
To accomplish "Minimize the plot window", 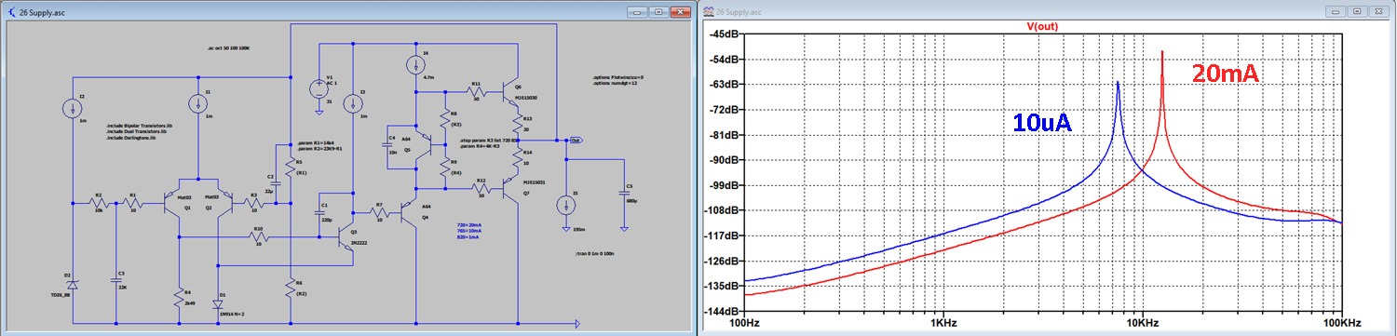I will point(1336,11).
